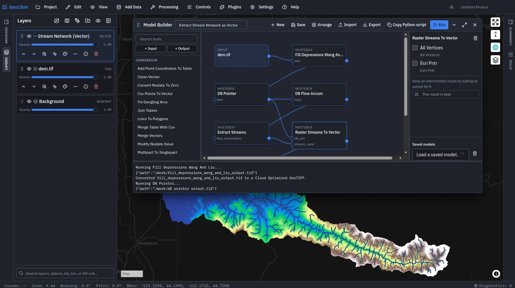Click the pen drawing tool in Layers header
The height and width of the screenshot is (288, 515).
coord(77,21)
